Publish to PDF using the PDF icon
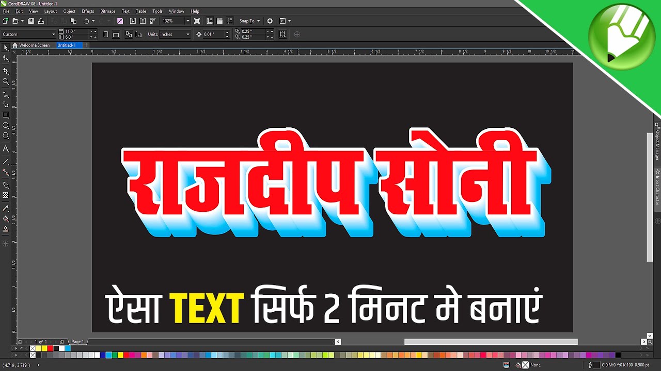The width and height of the screenshot is (661, 371). pos(152,21)
